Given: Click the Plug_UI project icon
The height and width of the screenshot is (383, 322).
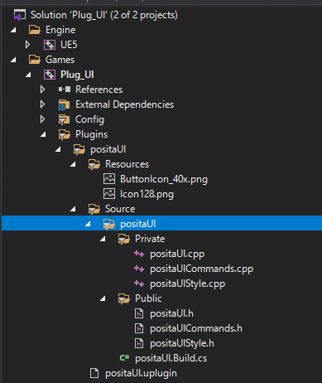Looking at the screenshot, I should [50, 75].
